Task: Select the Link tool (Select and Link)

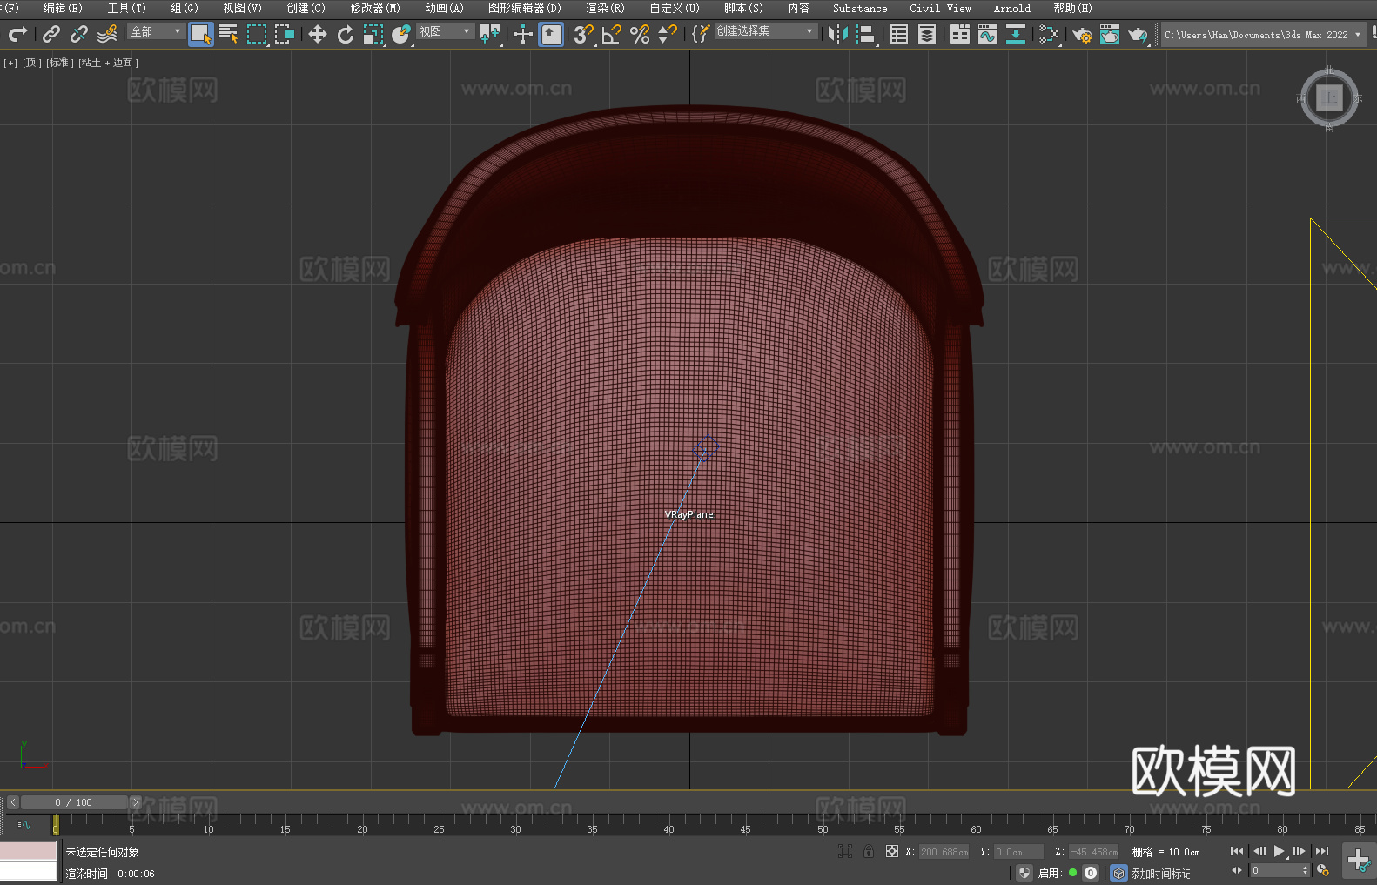Action: (x=51, y=34)
